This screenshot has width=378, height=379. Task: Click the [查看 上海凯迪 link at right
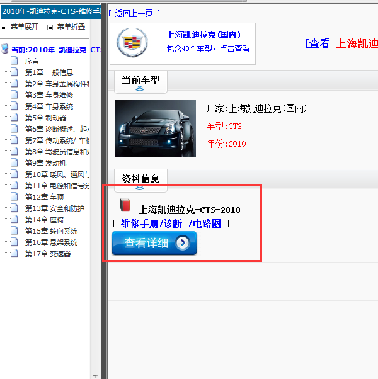[341, 43]
